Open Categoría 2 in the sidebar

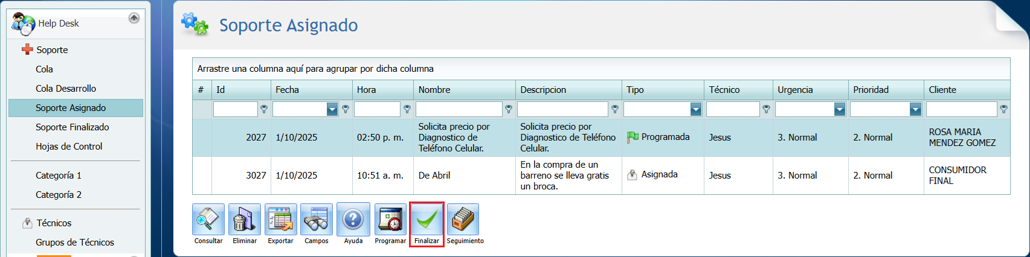click(59, 195)
